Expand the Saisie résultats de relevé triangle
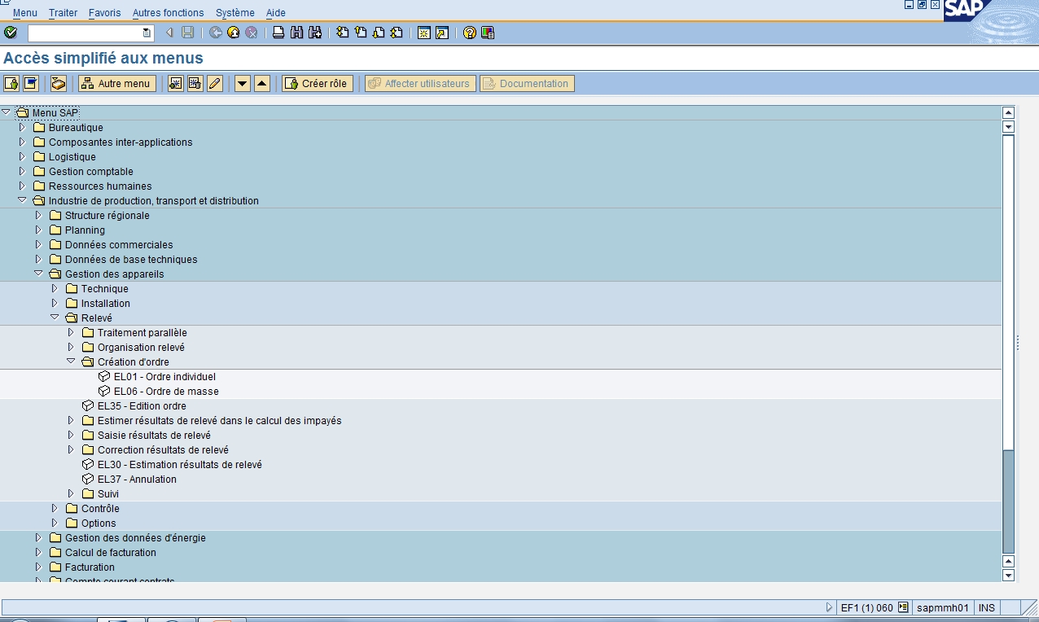This screenshot has width=1039, height=622. (71, 435)
